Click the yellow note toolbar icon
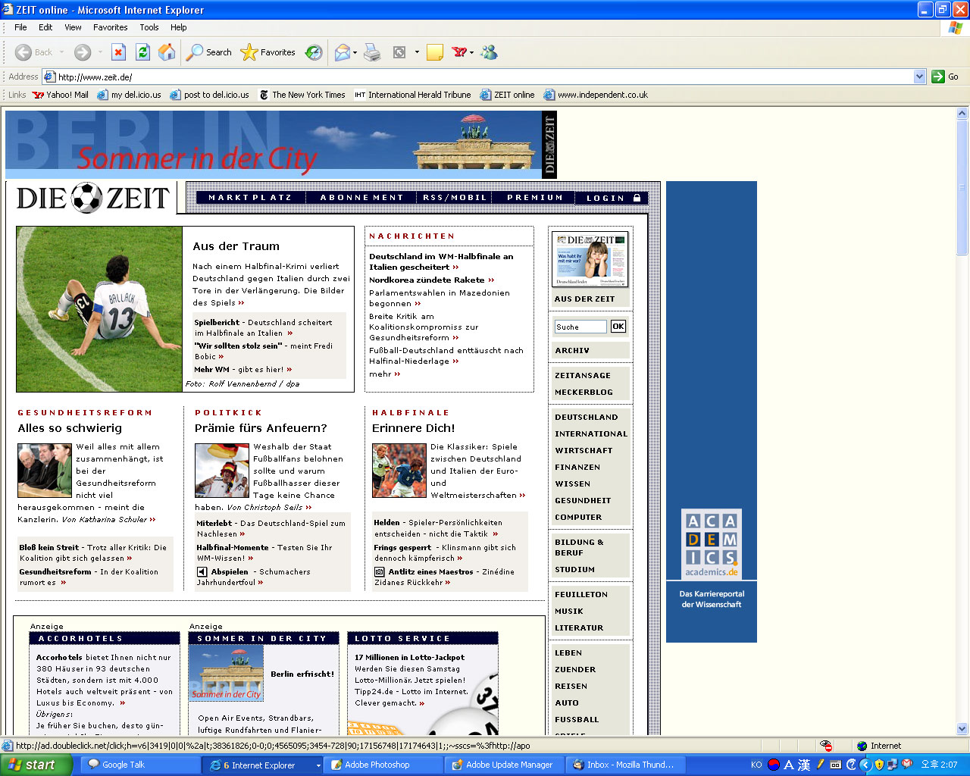Image resolution: width=970 pixels, height=776 pixels. [435, 52]
